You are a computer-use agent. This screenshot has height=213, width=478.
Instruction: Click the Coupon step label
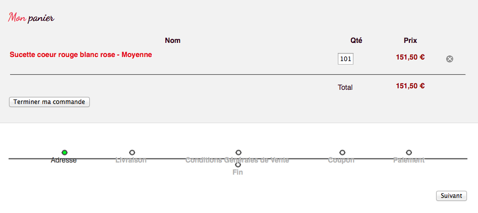[341, 160]
